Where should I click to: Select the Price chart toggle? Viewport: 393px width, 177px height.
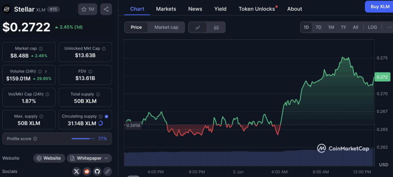coord(136,27)
